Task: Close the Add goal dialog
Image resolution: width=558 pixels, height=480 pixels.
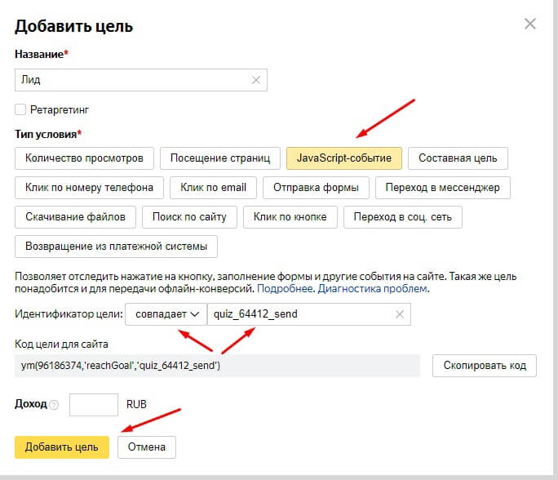Action: tap(530, 24)
